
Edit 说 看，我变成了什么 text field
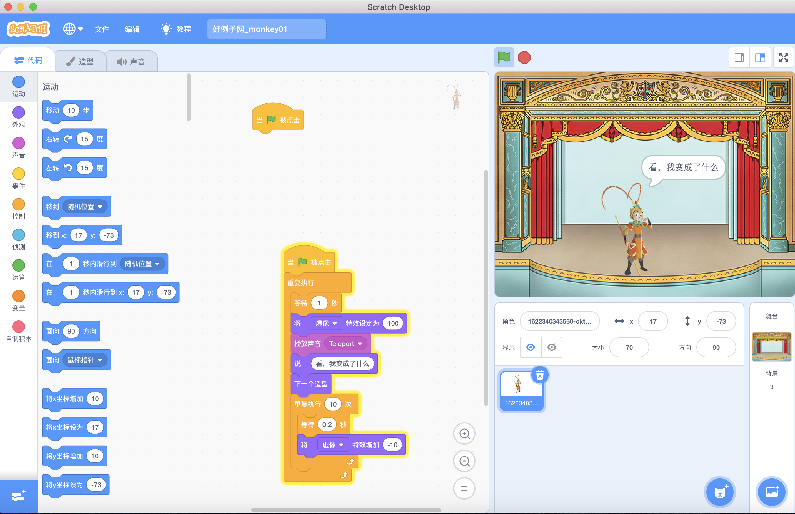coord(342,363)
